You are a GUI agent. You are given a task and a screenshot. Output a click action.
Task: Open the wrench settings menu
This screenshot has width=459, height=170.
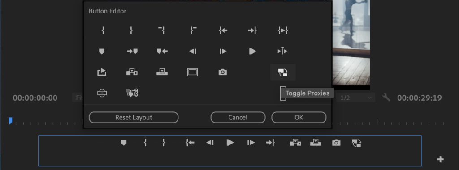click(386, 97)
